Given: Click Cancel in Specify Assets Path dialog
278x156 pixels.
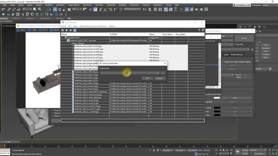Looking at the screenshot, I should (159, 78).
